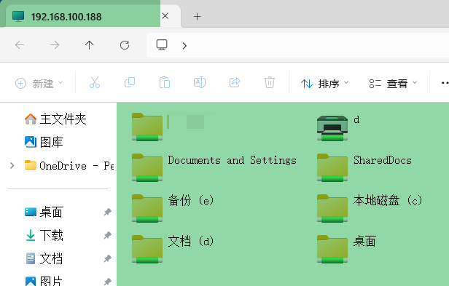Click the computer icon in address bar
449x286 pixels.
[x=162, y=45]
